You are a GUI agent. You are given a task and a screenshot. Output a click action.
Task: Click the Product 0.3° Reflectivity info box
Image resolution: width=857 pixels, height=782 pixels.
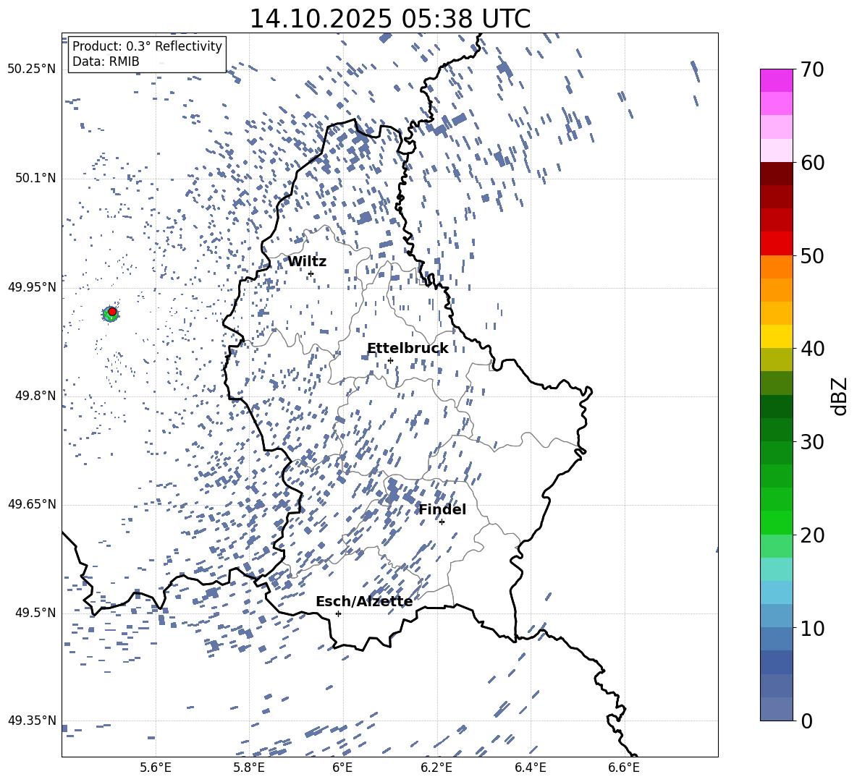pyautogui.click(x=147, y=54)
